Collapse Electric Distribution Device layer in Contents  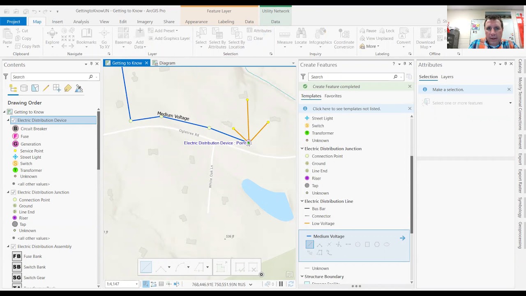(8, 120)
